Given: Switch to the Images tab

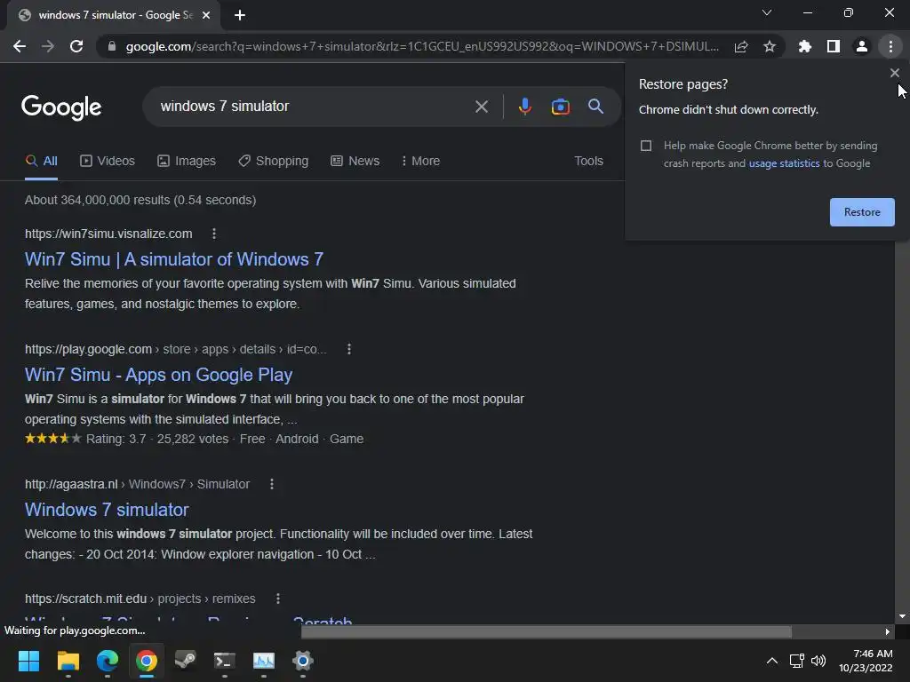Looking at the screenshot, I should [x=187, y=162].
